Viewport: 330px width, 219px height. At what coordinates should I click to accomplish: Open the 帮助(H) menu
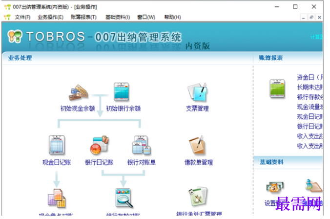click(173, 17)
